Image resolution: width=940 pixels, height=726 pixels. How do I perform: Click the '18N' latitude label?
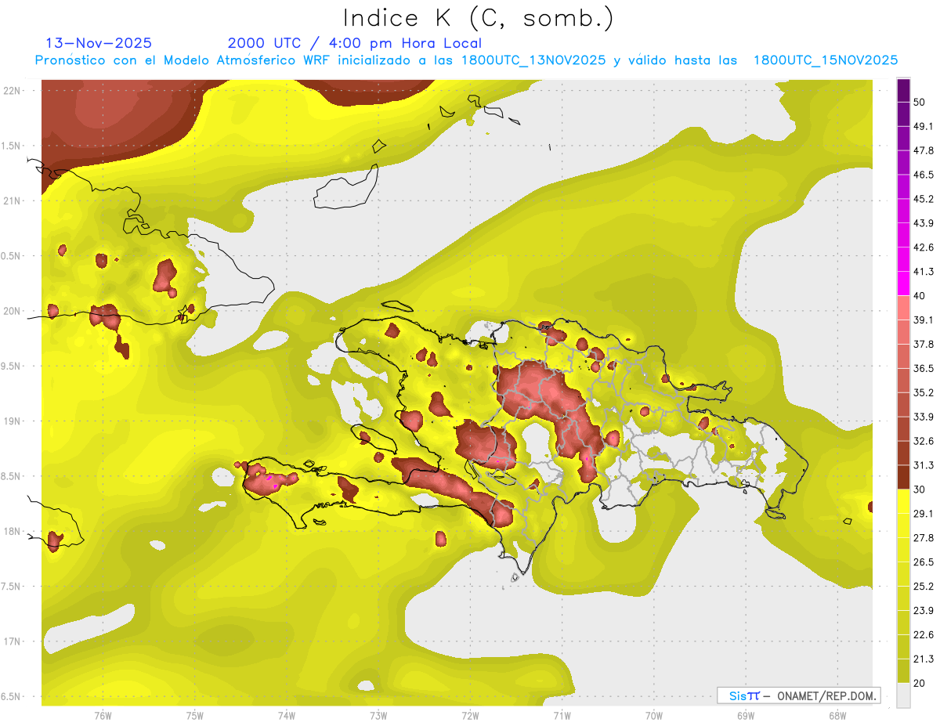coord(13,532)
